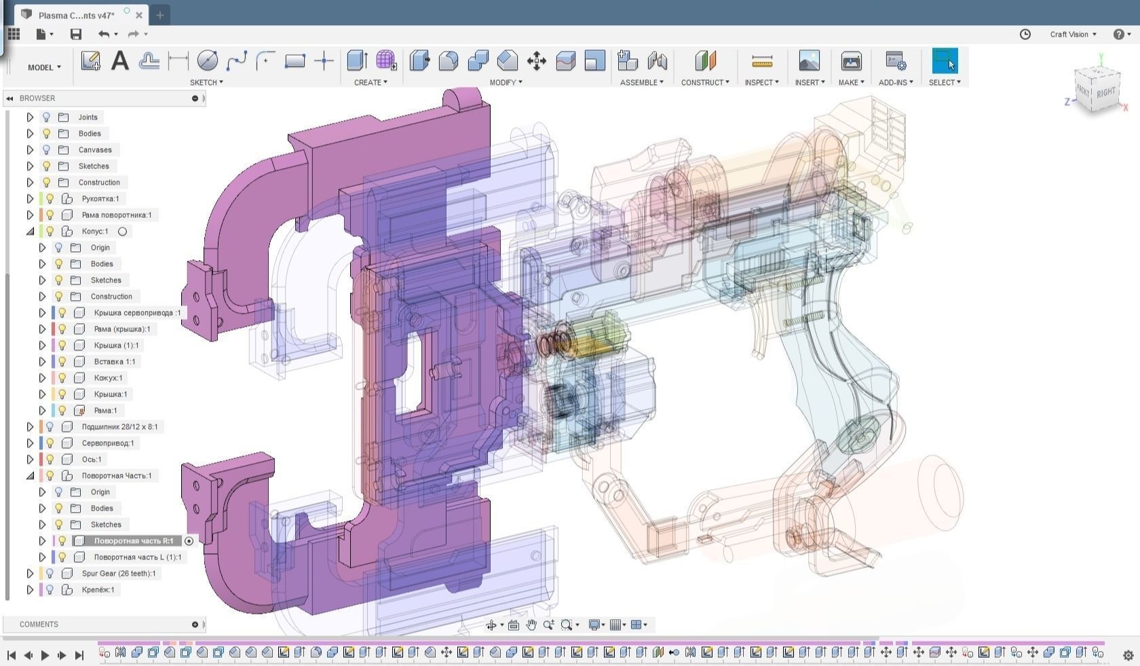Viewport: 1140px width, 666px height.
Task: Select the Press Pull tool
Action: tap(419, 61)
